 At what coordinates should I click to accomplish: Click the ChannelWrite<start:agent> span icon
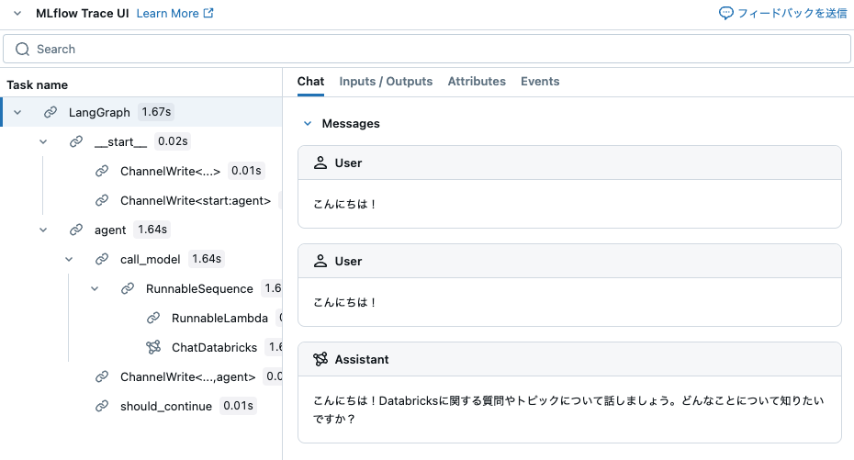(x=102, y=200)
